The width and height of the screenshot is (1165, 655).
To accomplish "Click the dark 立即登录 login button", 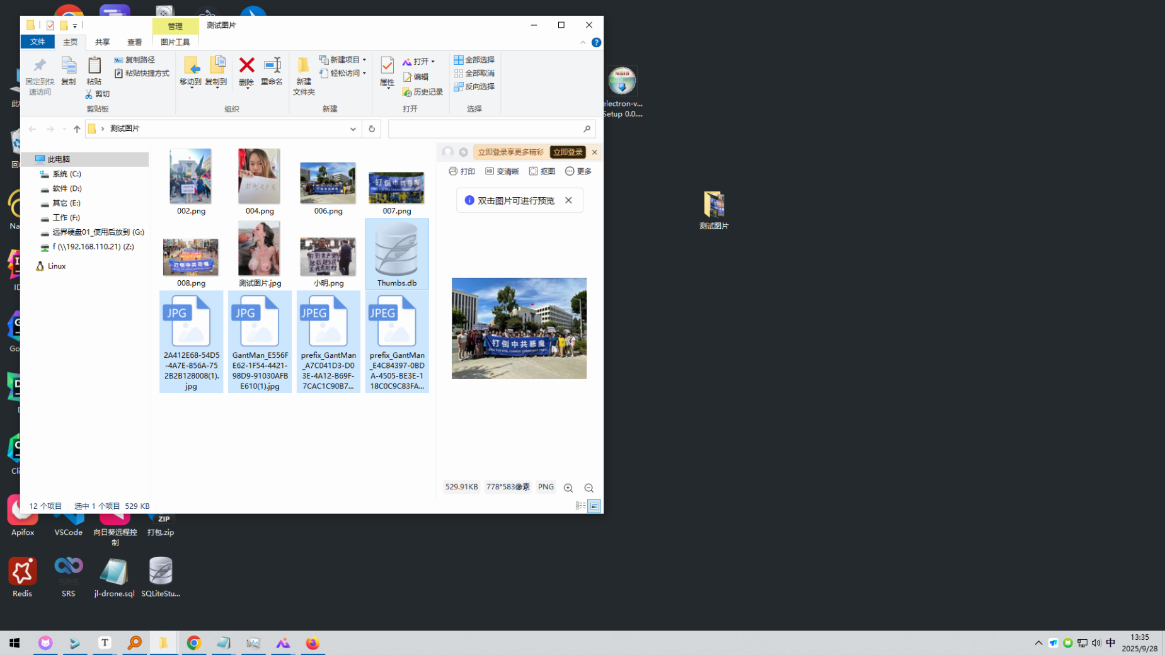I will (567, 152).
